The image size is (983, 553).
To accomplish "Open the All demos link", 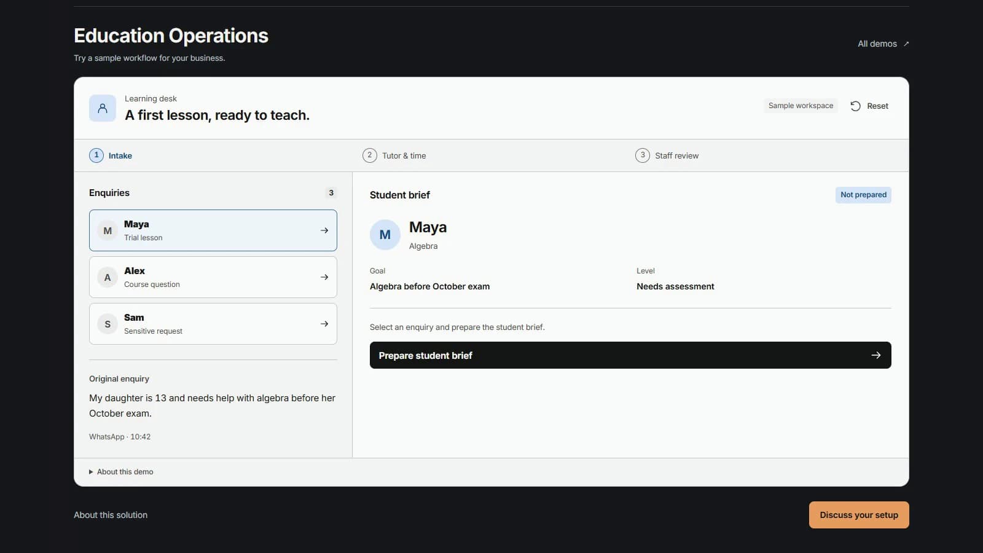I will [883, 44].
